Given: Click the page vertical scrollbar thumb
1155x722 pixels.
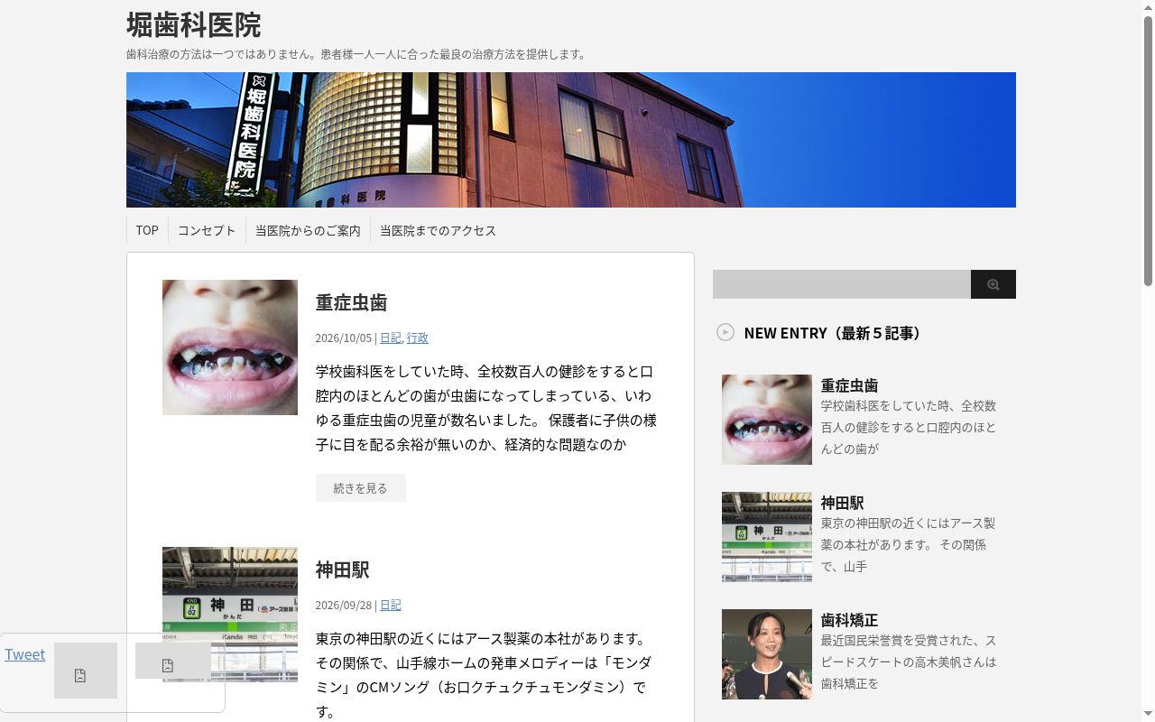Looking at the screenshot, I should click(x=1148, y=151).
